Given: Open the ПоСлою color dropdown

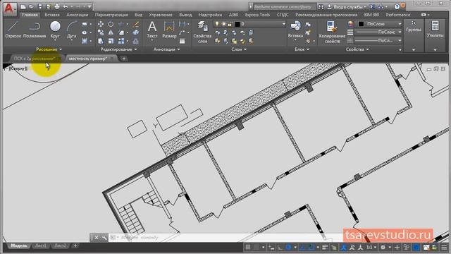Looking at the screenshot, I should [x=379, y=24].
